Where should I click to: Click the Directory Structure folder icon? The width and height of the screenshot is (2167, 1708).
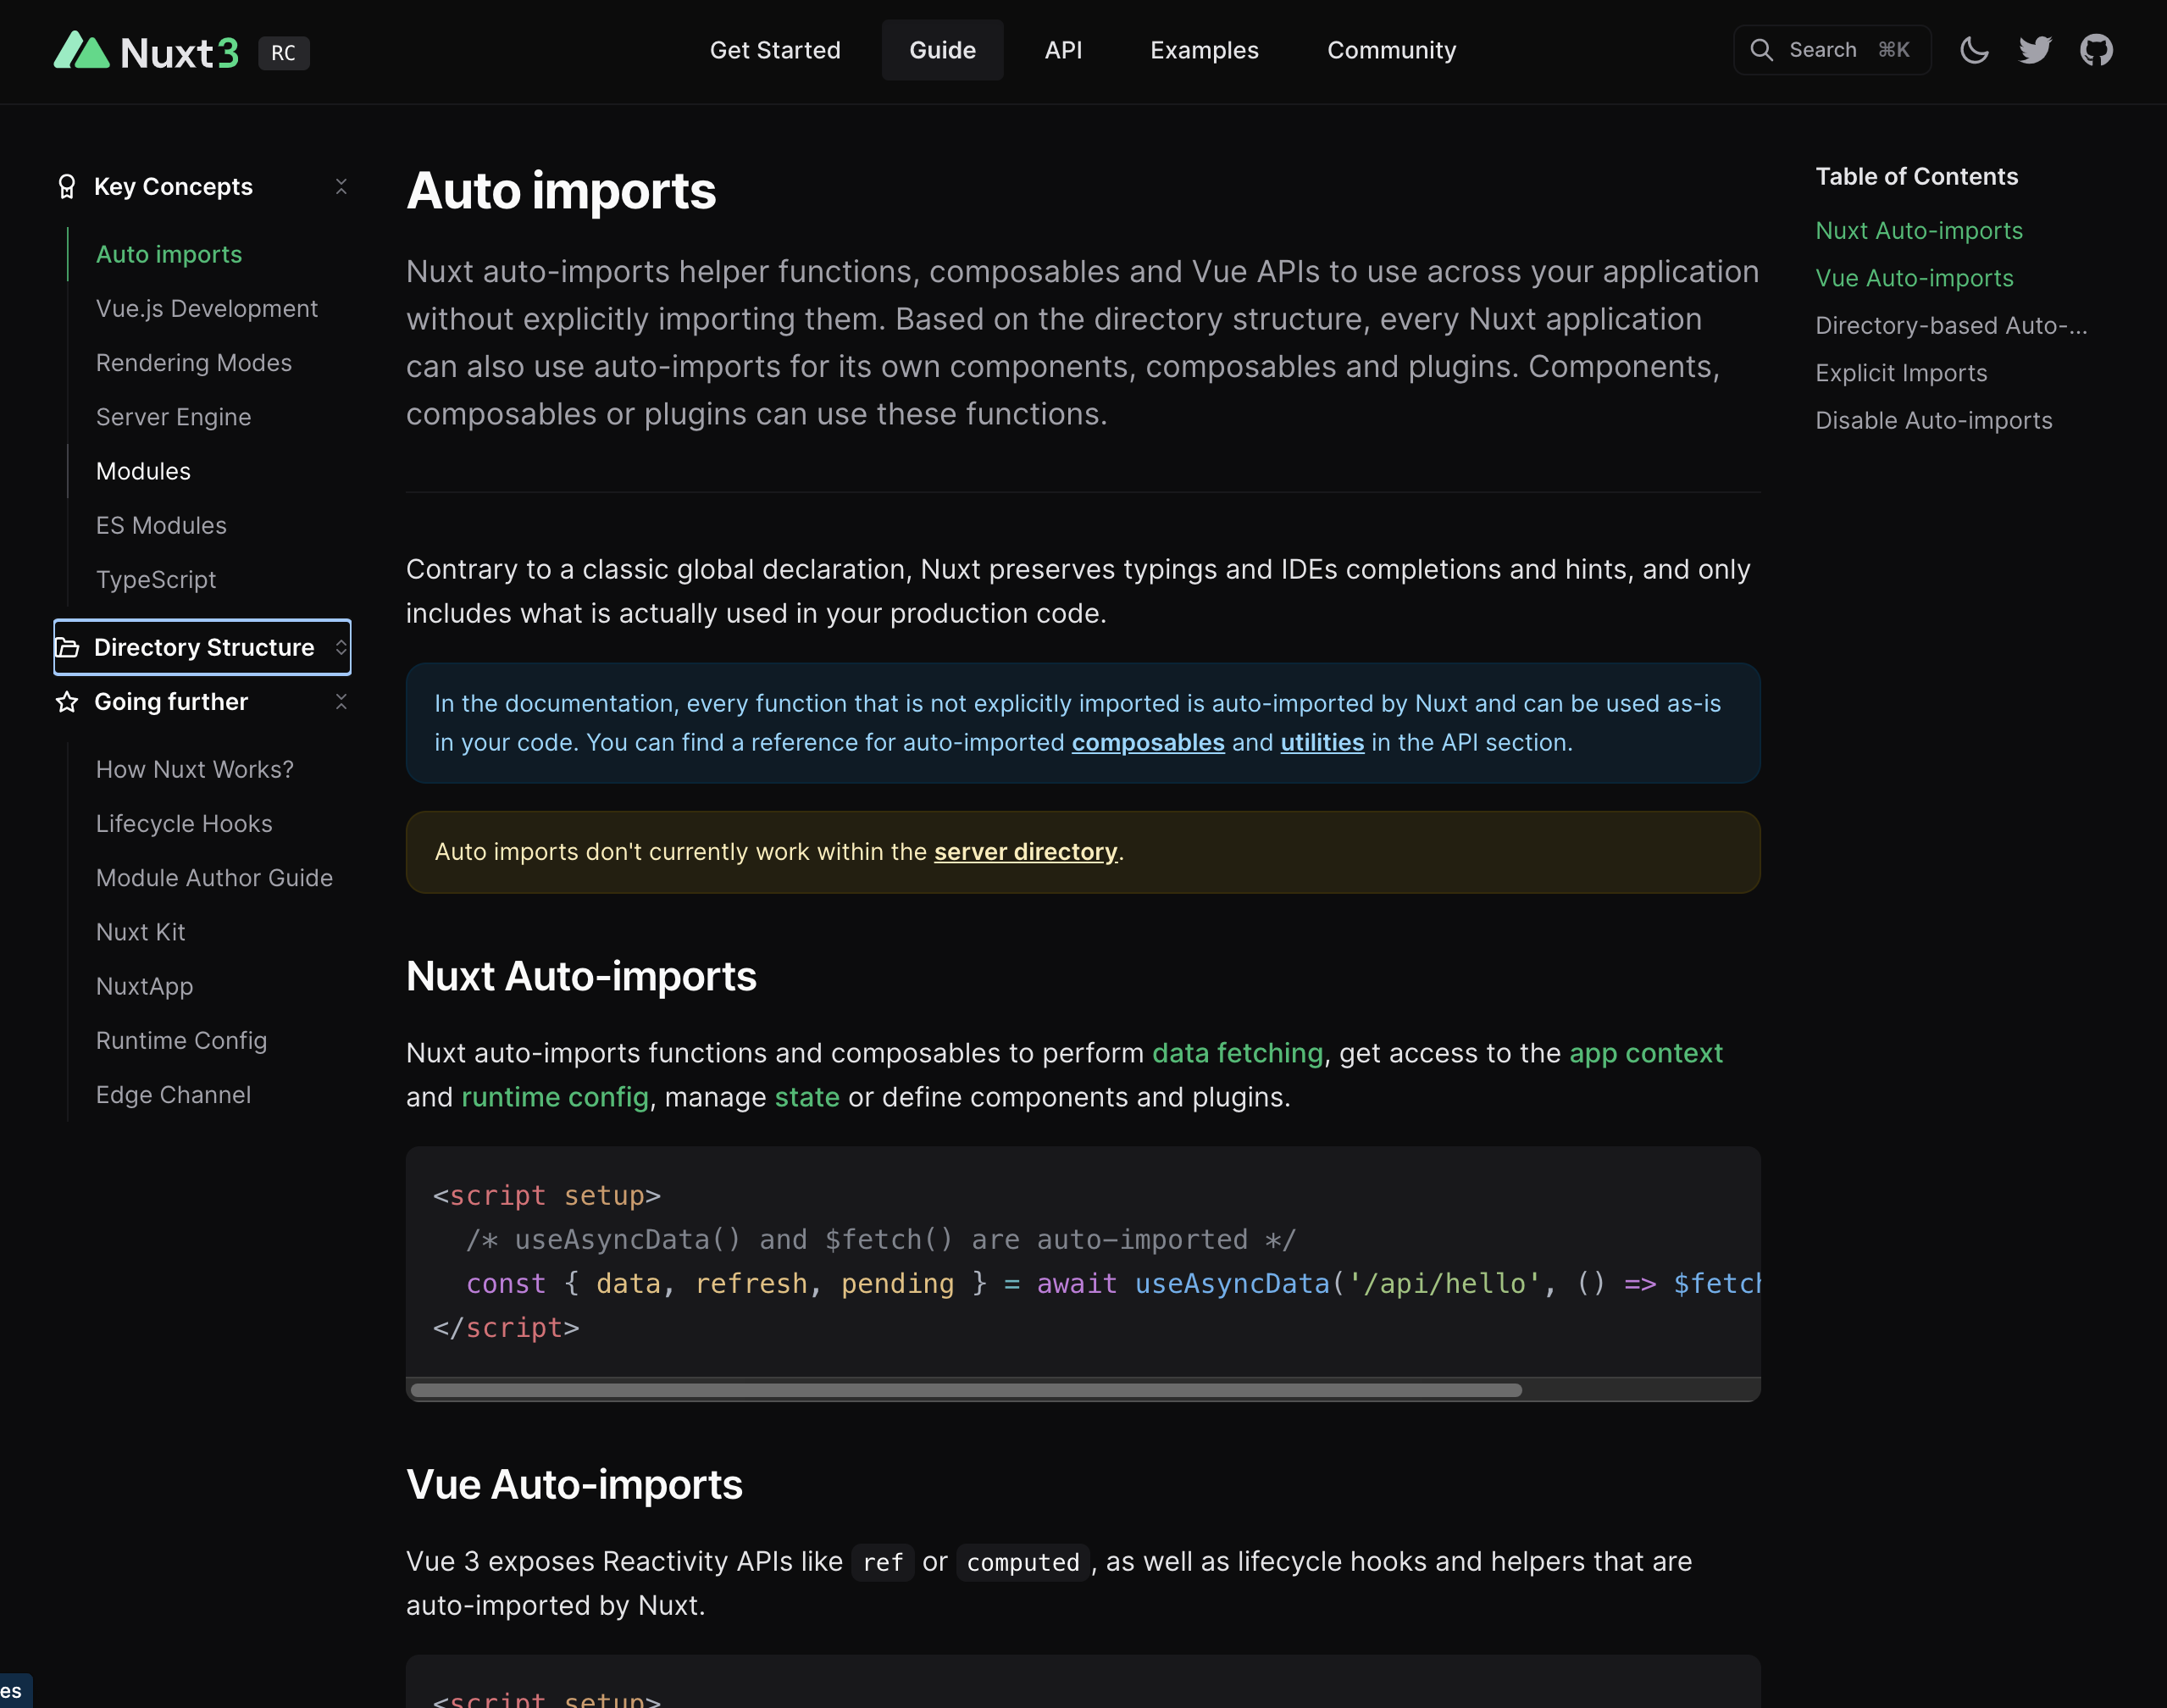[69, 648]
